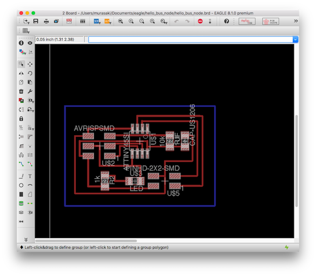
Task: Select the Arc tool
Action: pyautogui.click(x=30, y=185)
